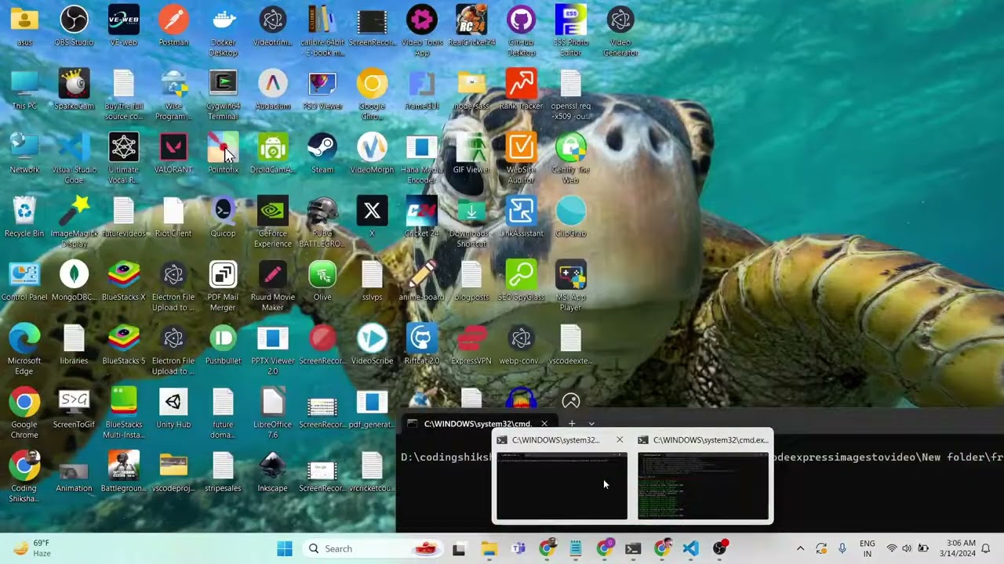Select the MongoDB Compass desktop icon
The height and width of the screenshot is (564, 1004).
[74, 280]
